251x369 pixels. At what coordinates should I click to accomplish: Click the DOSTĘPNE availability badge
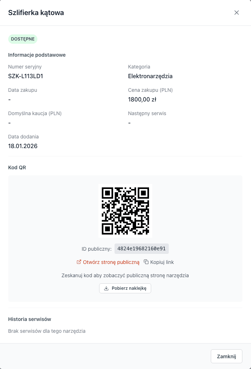(23, 39)
